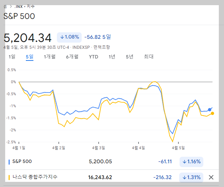Click the 5,204.34 index price

[28, 38]
